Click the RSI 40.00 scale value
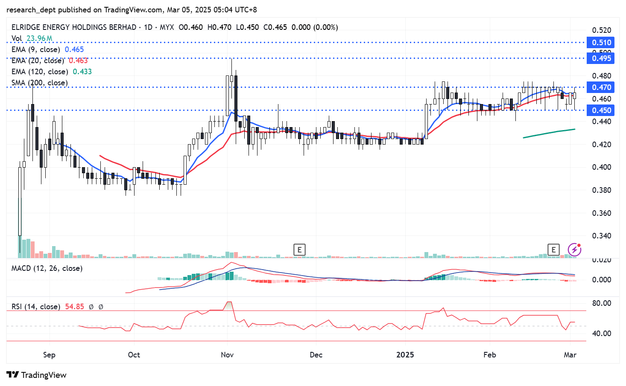This screenshot has height=386, width=626. coord(601,334)
